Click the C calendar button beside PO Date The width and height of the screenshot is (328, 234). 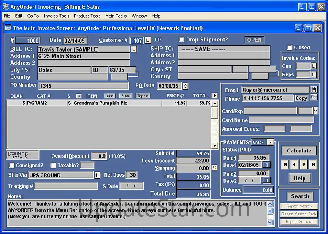click(x=185, y=86)
